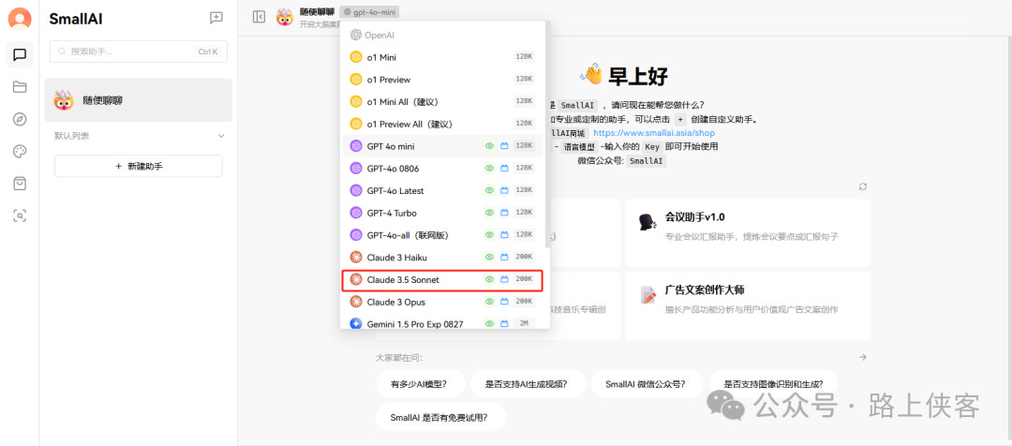Screen dimensions: 1012x446
Task: Click the calendar icon on GPT-4o Latest
Action: pyautogui.click(x=505, y=190)
